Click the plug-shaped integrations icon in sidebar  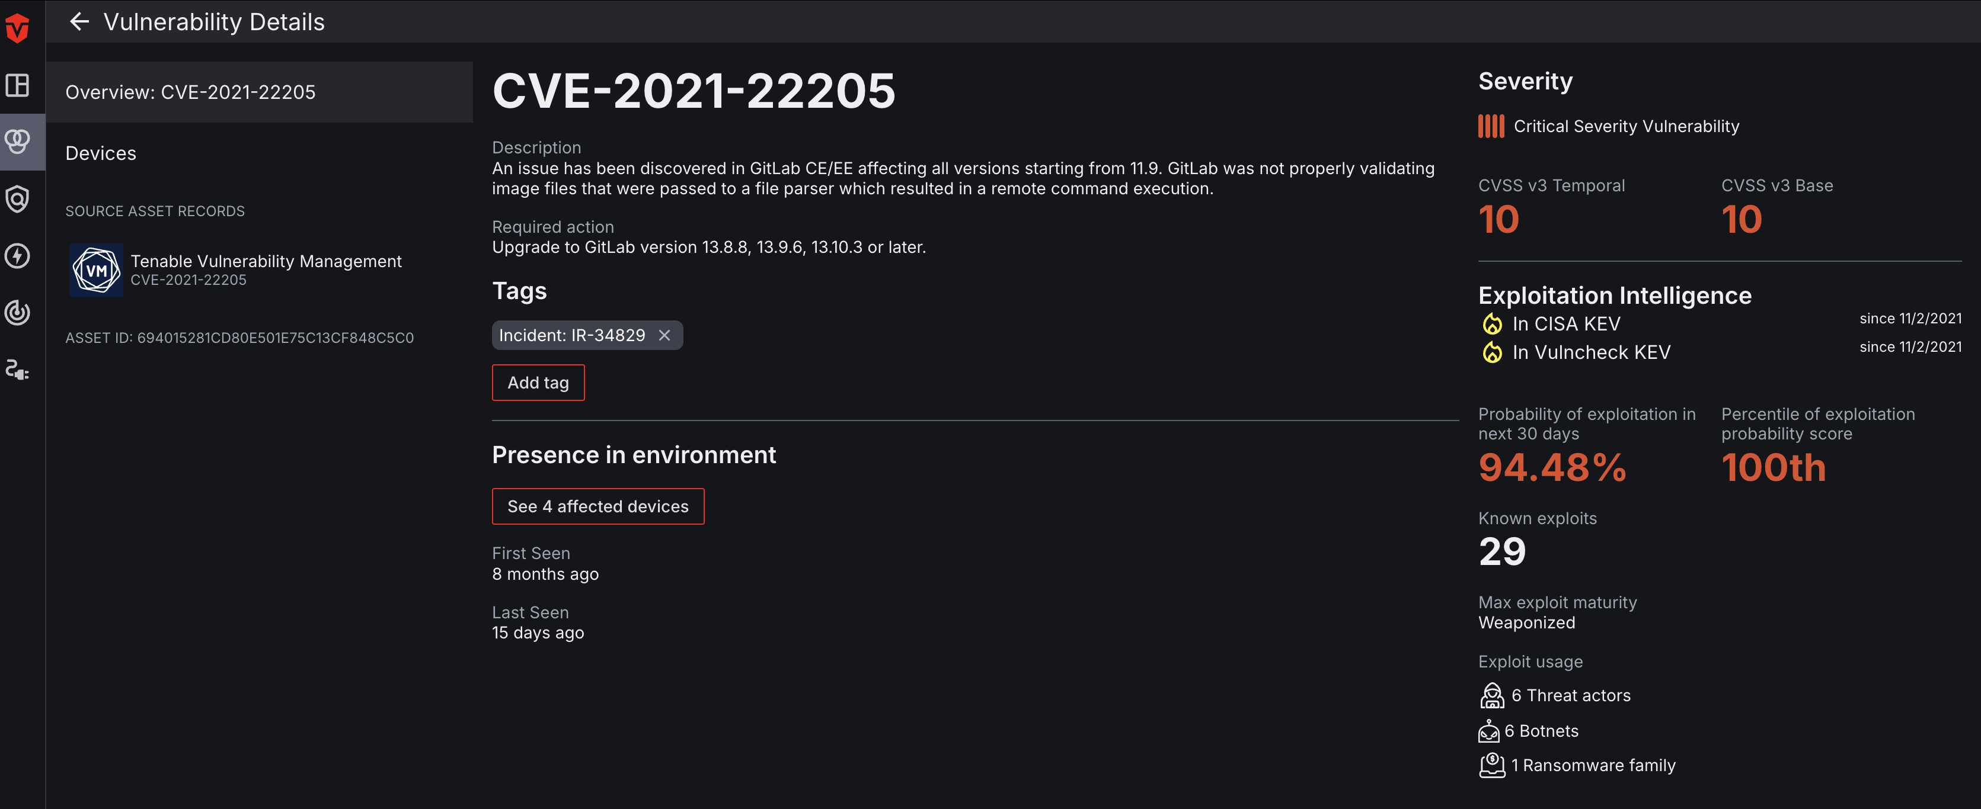click(x=18, y=370)
